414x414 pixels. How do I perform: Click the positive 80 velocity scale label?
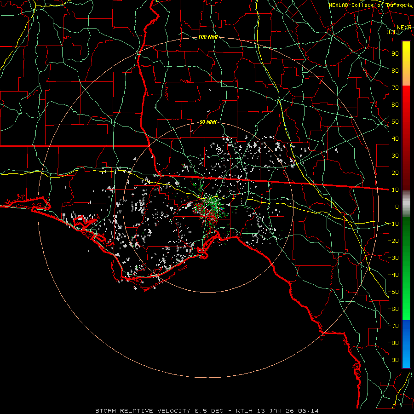[x=395, y=71]
